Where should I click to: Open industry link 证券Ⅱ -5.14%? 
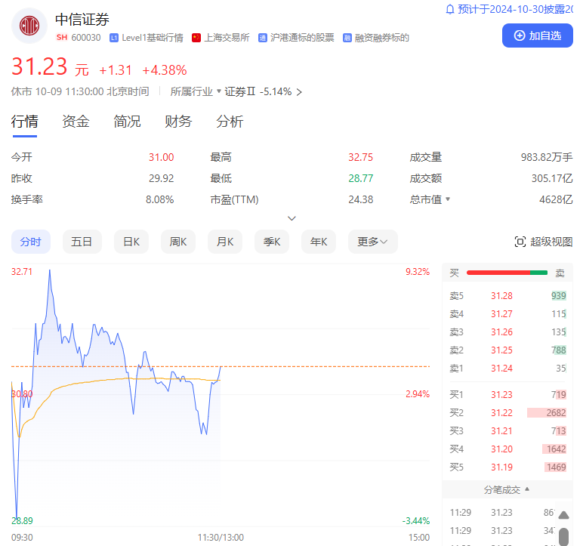258,91
